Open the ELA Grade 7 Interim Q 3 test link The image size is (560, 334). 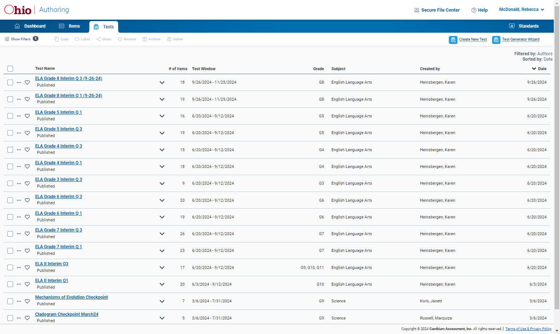tap(59, 230)
